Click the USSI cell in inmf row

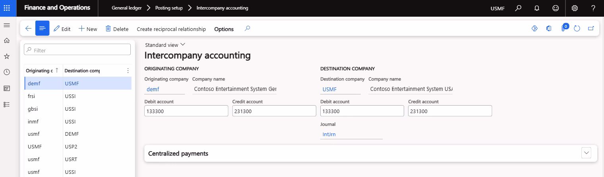pyautogui.click(x=70, y=121)
